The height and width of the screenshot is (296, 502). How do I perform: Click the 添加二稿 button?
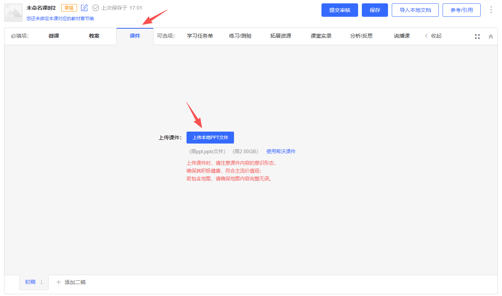point(71,282)
